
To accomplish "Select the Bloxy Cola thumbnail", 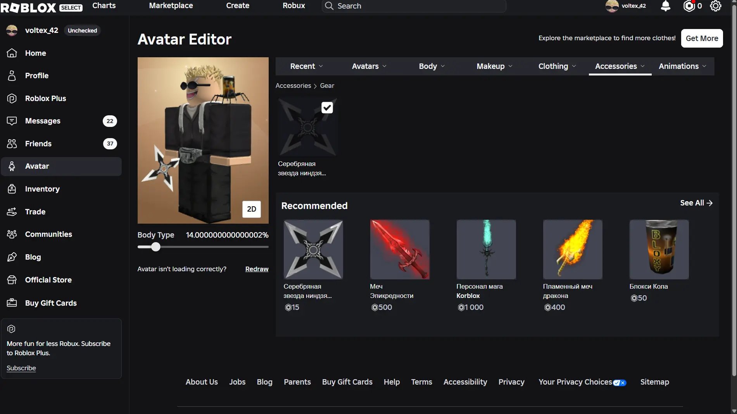I will [x=659, y=250].
